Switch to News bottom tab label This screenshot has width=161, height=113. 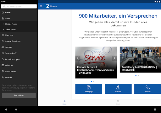118,104
